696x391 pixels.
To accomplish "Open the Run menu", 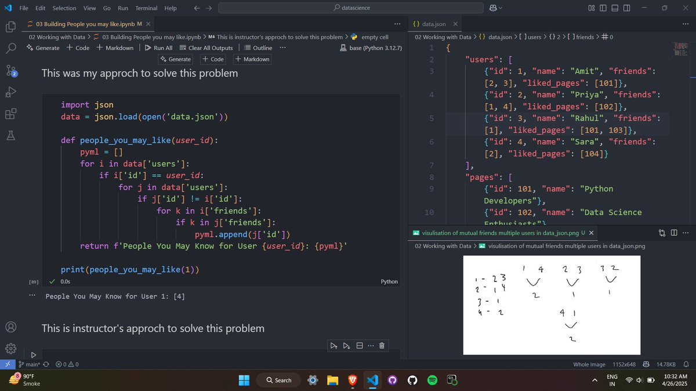I will 123,8.
